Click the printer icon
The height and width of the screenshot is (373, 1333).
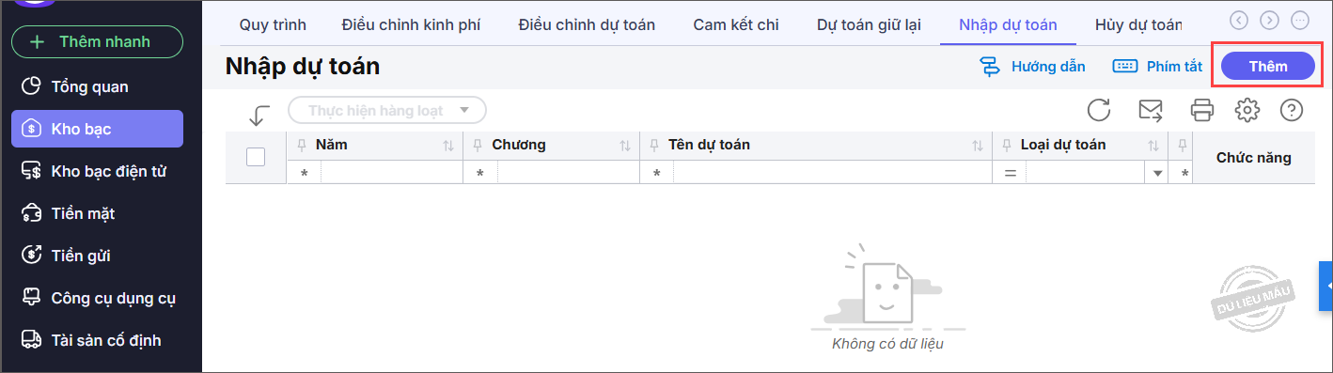(1202, 110)
